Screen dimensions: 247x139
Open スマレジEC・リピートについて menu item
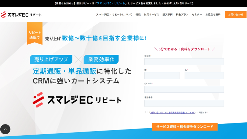[114, 15]
